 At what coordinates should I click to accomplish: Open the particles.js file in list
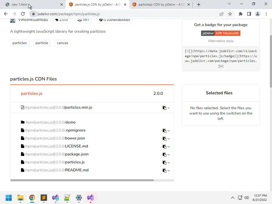(55, 162)
